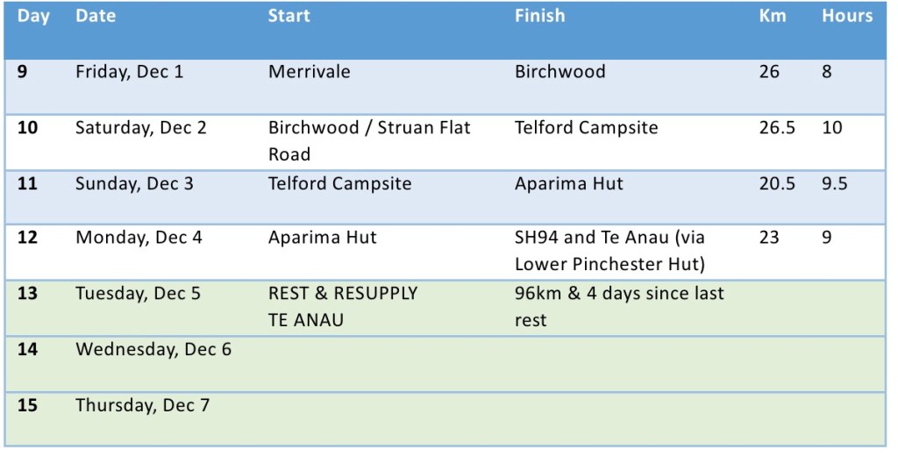Select the 26.5 km value
Screen dimensions: 898x471
[x=777, y=128]
